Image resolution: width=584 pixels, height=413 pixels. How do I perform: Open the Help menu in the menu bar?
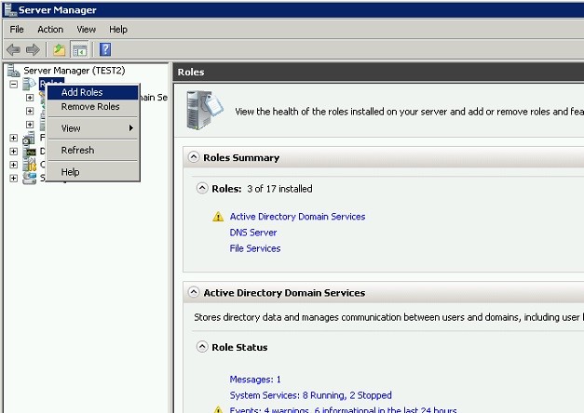[118, 30]
